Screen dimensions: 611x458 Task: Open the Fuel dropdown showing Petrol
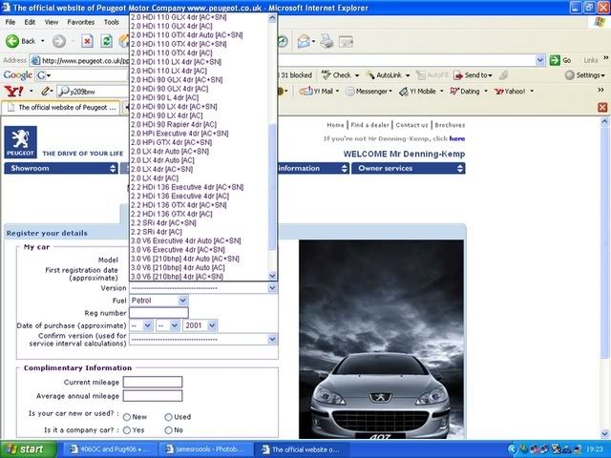(x=159, y=301)
